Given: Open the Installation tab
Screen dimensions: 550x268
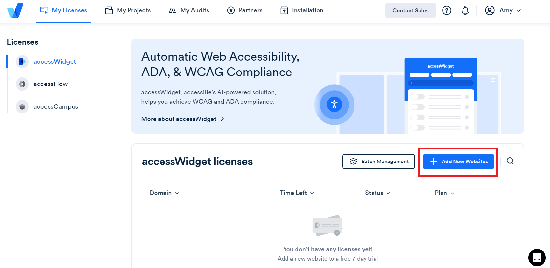Looking at the screenshot, I should (302, 10).
